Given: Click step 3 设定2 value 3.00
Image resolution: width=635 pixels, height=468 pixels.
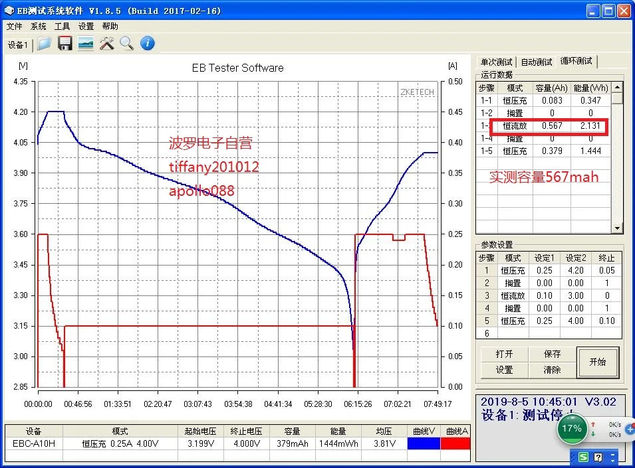Looking at the screenshot, I should [x=575, y=295].
